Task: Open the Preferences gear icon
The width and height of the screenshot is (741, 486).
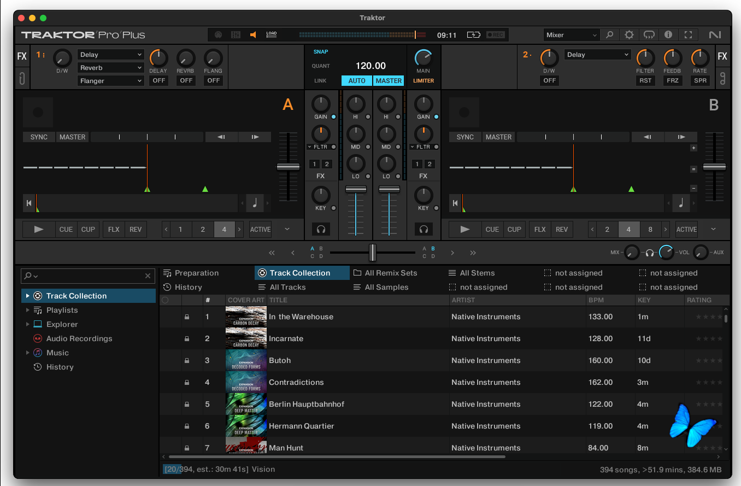Action: click(x=629, y=35)
